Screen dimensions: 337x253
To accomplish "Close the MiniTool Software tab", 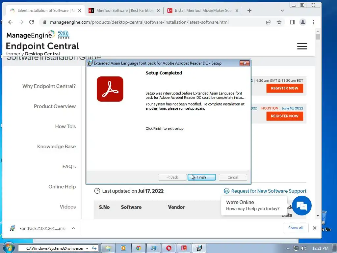I will click(158, 11).
